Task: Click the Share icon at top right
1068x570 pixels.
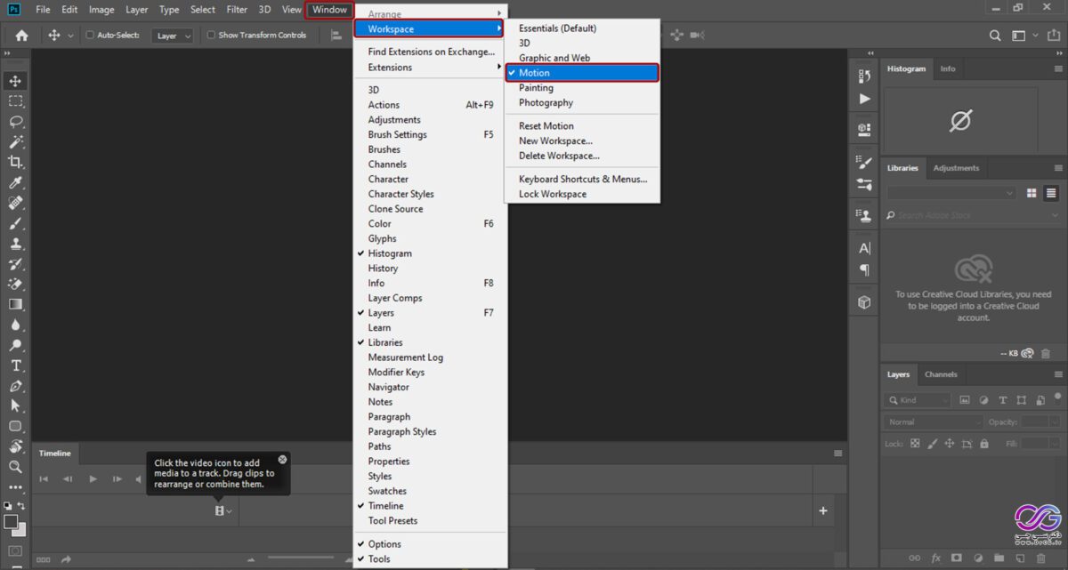Action: click(x=1054, y=36)
